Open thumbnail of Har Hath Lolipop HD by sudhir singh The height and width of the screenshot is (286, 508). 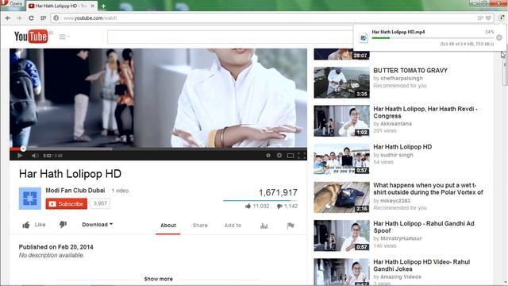[341, 159]
